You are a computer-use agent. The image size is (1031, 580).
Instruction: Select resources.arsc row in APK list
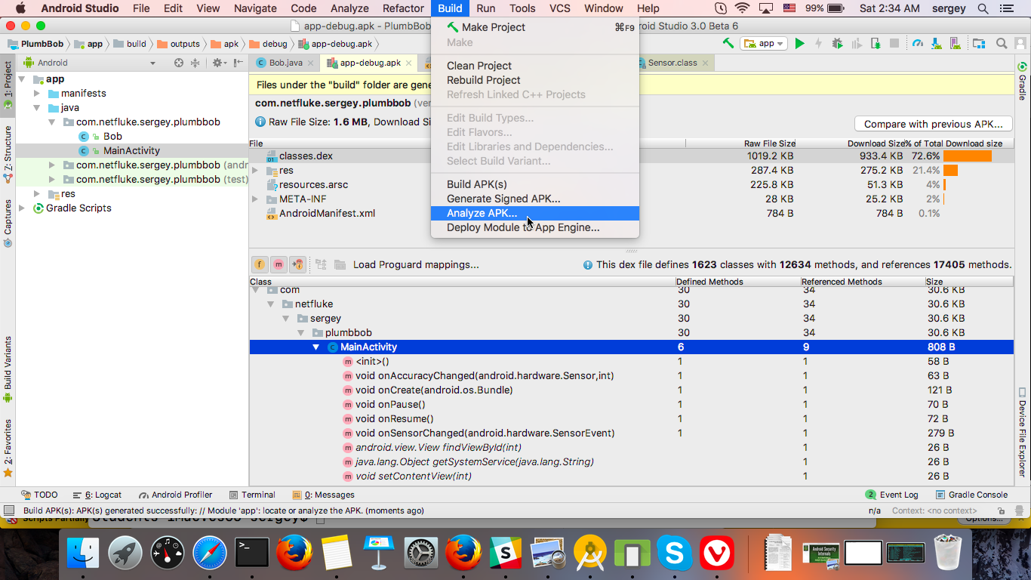click(630, 185)
